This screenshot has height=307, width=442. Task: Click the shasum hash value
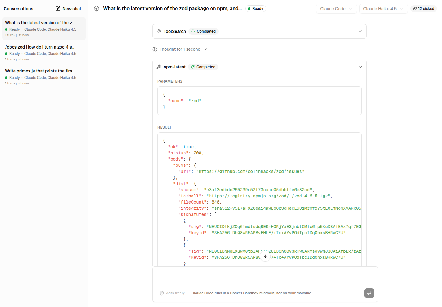[x=258, y=190]
